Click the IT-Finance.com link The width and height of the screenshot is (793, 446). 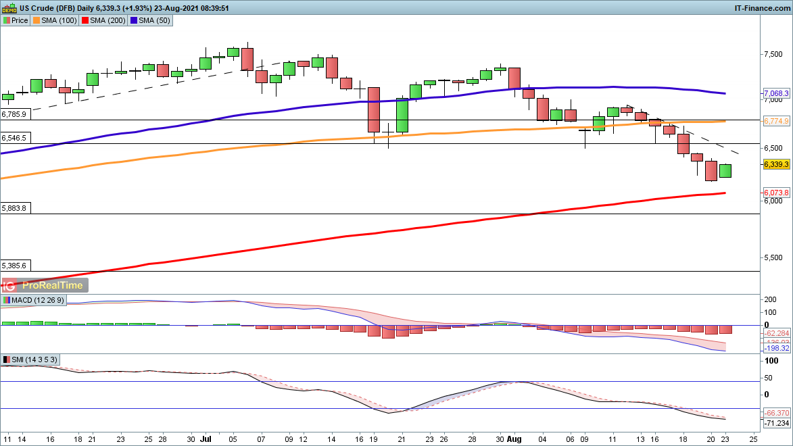click(761, 8)
